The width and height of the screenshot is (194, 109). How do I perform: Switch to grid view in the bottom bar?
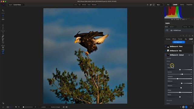8,107
